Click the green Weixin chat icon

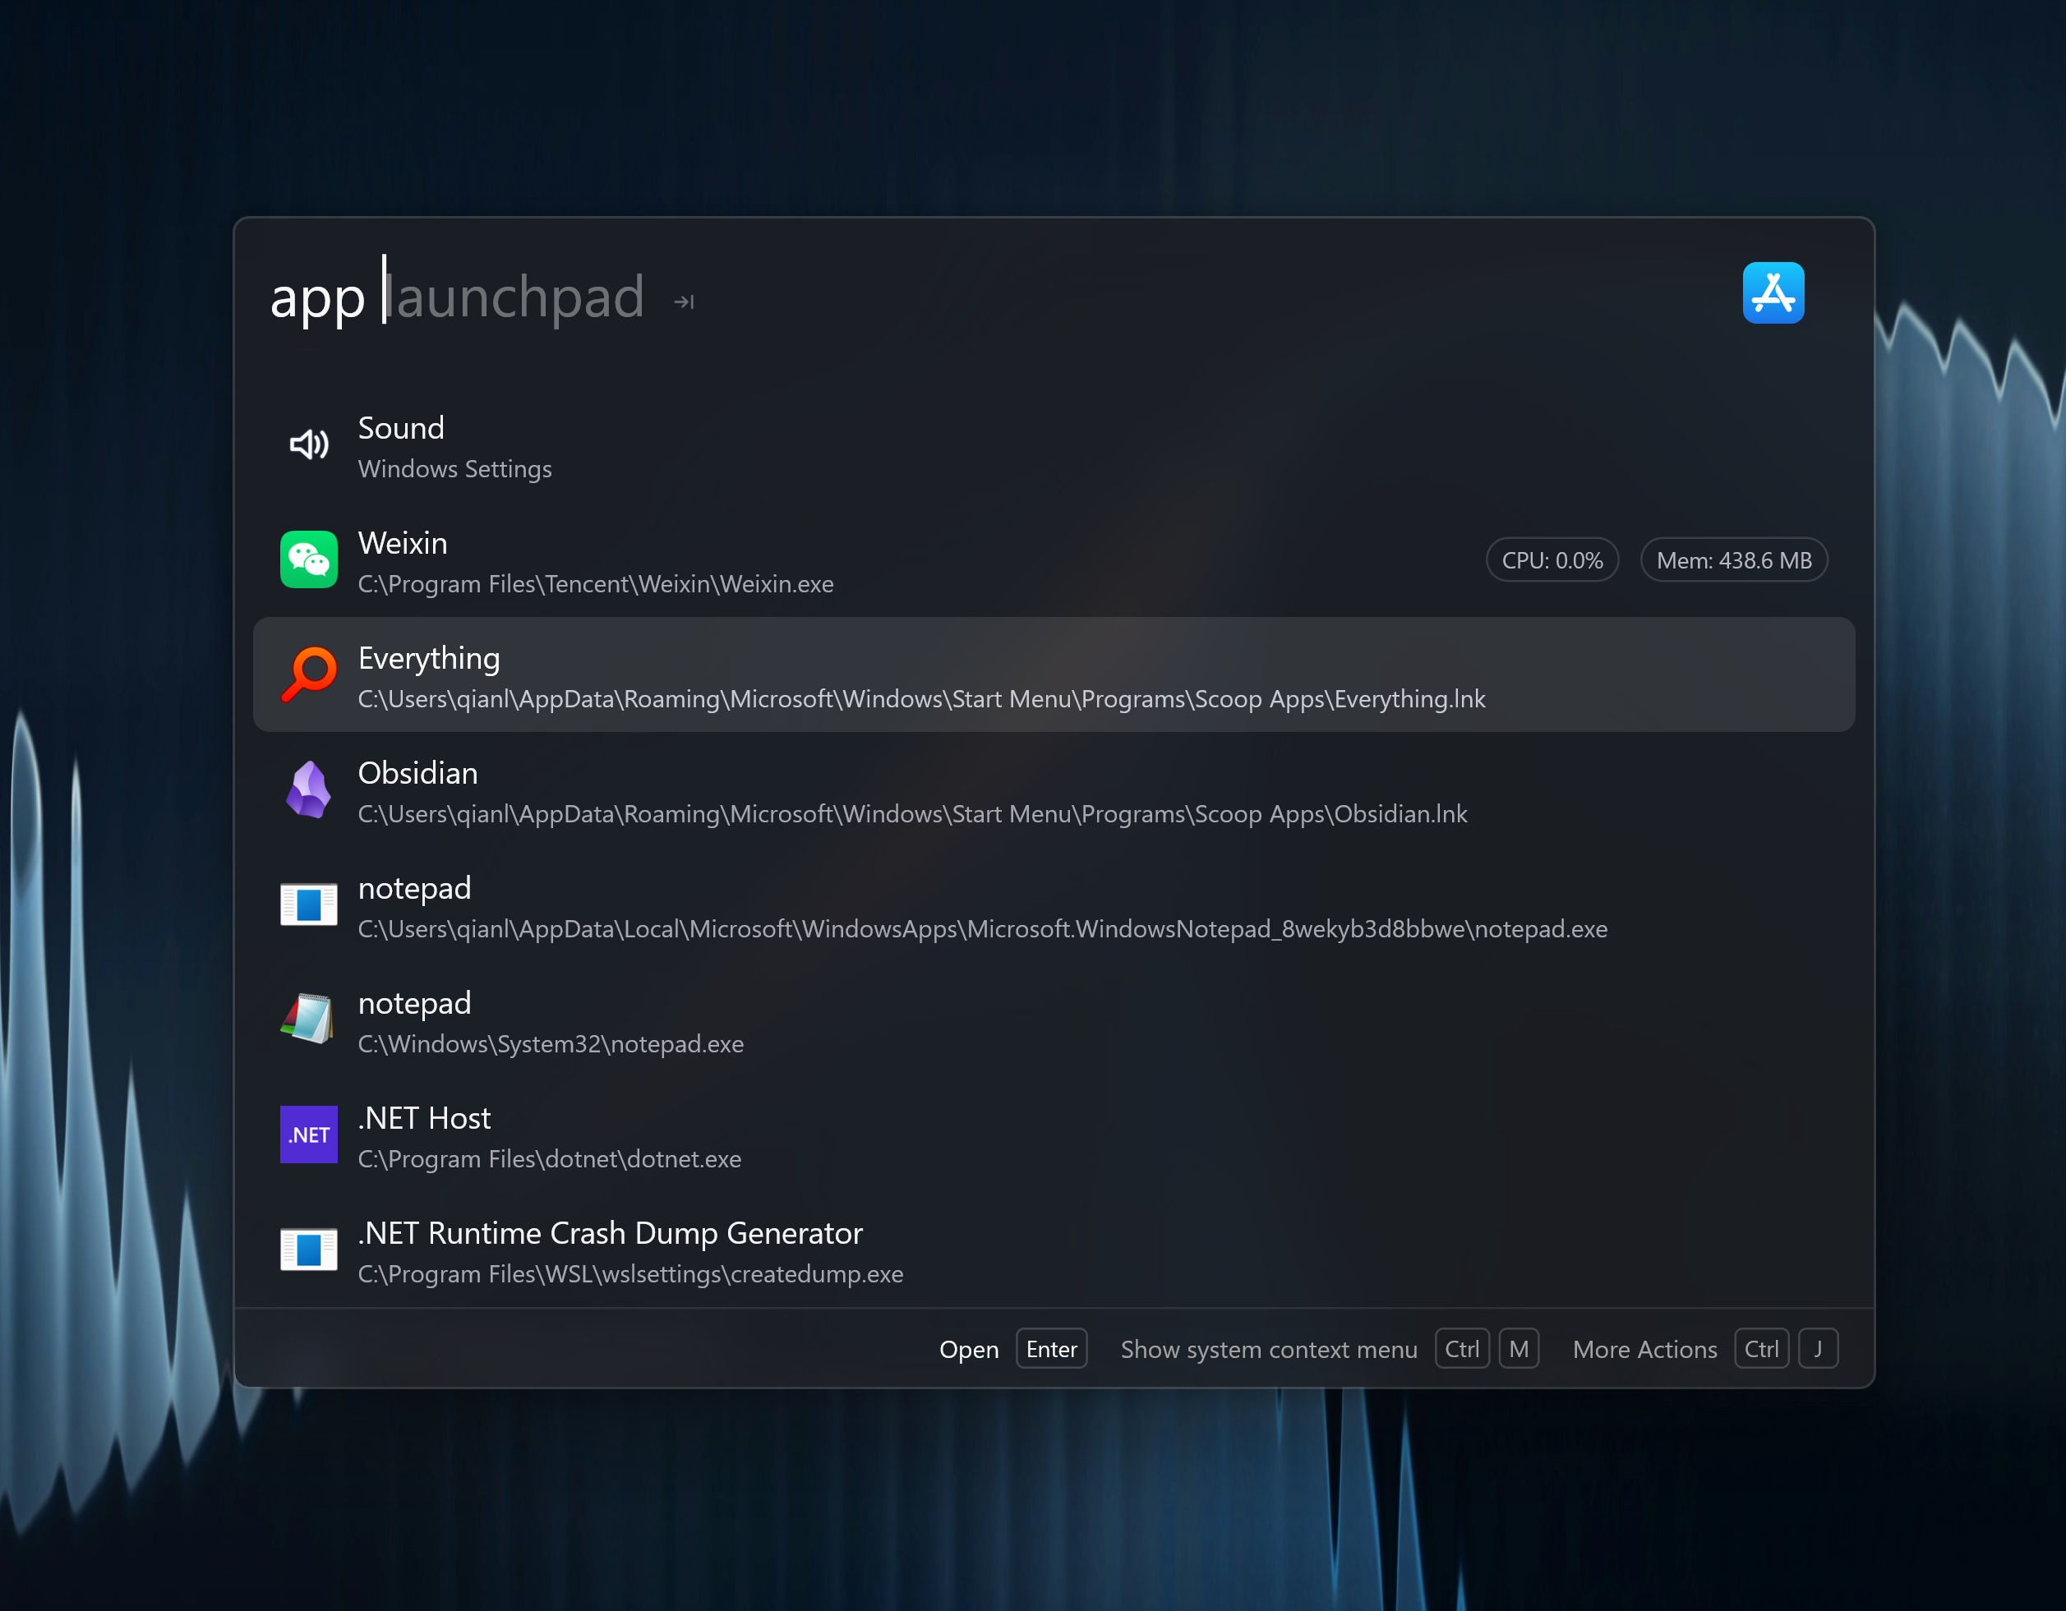tap(308, 559)
